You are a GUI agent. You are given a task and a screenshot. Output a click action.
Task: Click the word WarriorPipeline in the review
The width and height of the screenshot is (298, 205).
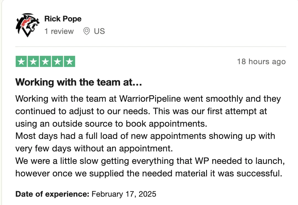[150, 99]
